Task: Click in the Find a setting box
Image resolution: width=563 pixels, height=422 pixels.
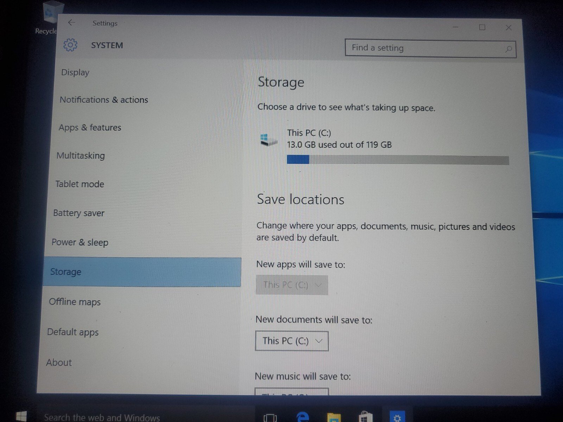Action: (430, 48)
